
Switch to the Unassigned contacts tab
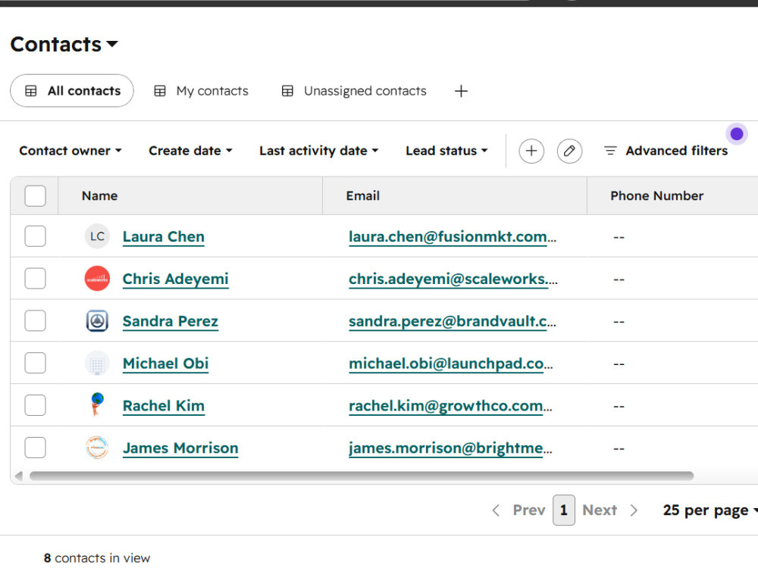click(x=354, y=91)
